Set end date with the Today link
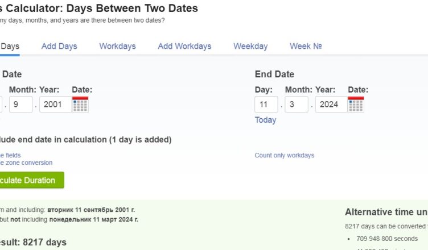This screenshot has height=250, width=428. pyautogui.click(x=265, y=120)
